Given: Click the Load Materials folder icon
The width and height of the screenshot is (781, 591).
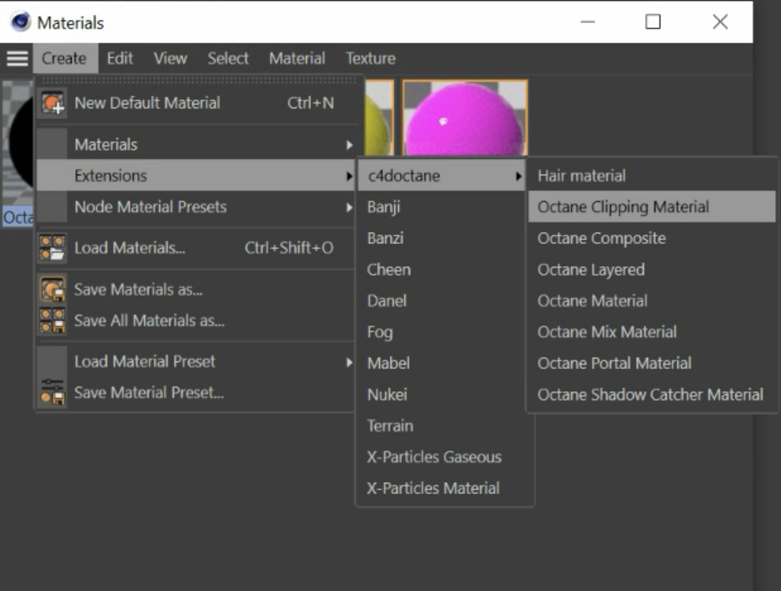Looking at the screenshot, I should (x=53, y=248).
